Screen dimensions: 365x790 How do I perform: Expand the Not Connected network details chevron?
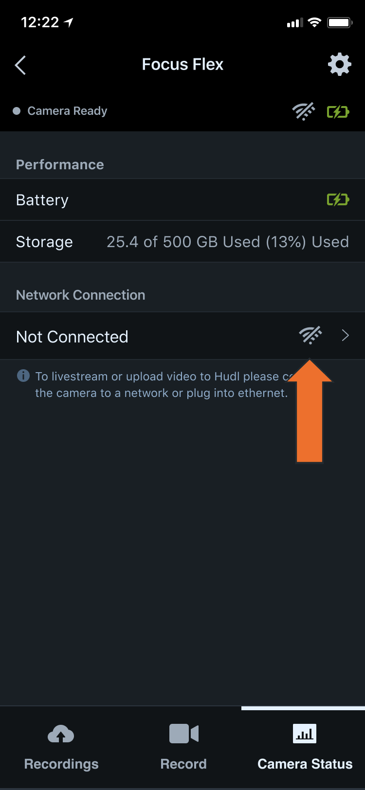click(x=346, y=336)
